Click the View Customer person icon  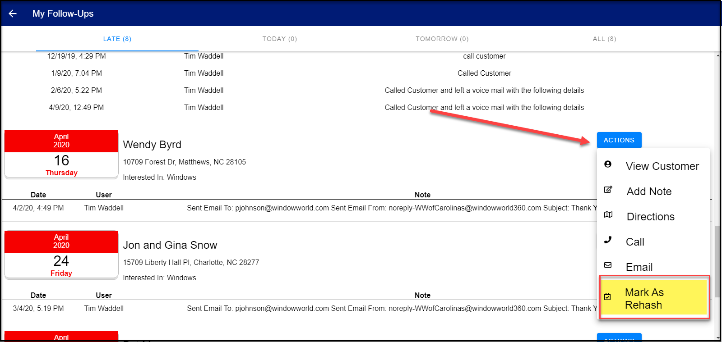click(608, 164)
